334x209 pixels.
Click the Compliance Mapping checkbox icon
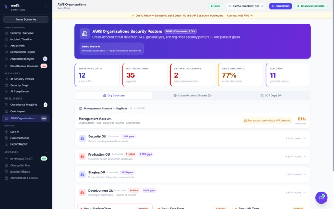pos(7,104)
